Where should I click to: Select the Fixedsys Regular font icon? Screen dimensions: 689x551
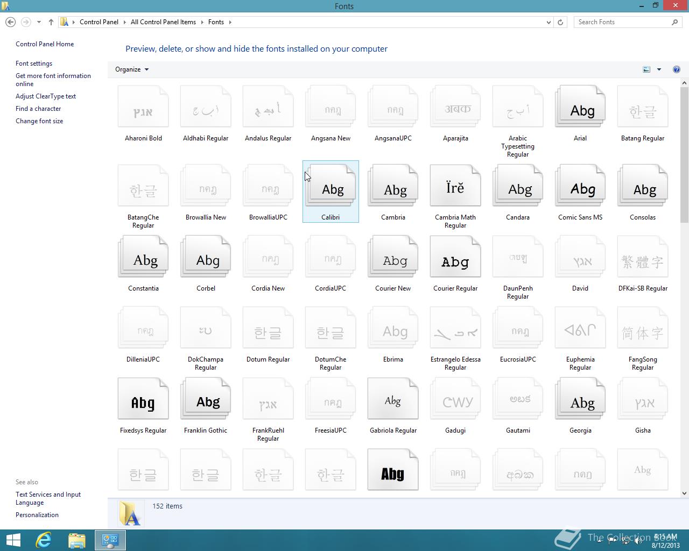(x=143, y=399)
